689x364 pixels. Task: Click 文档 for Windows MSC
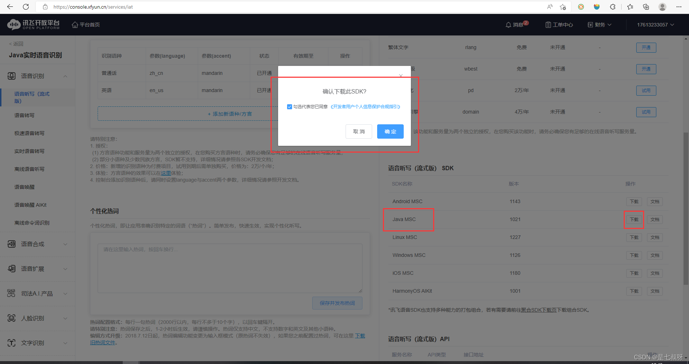pyautogui.click(x=655, y=255)
